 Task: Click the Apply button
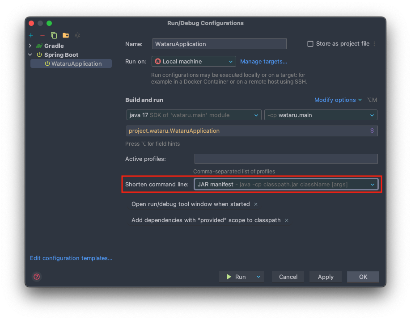pyautogui.click(x=326, y=277)
